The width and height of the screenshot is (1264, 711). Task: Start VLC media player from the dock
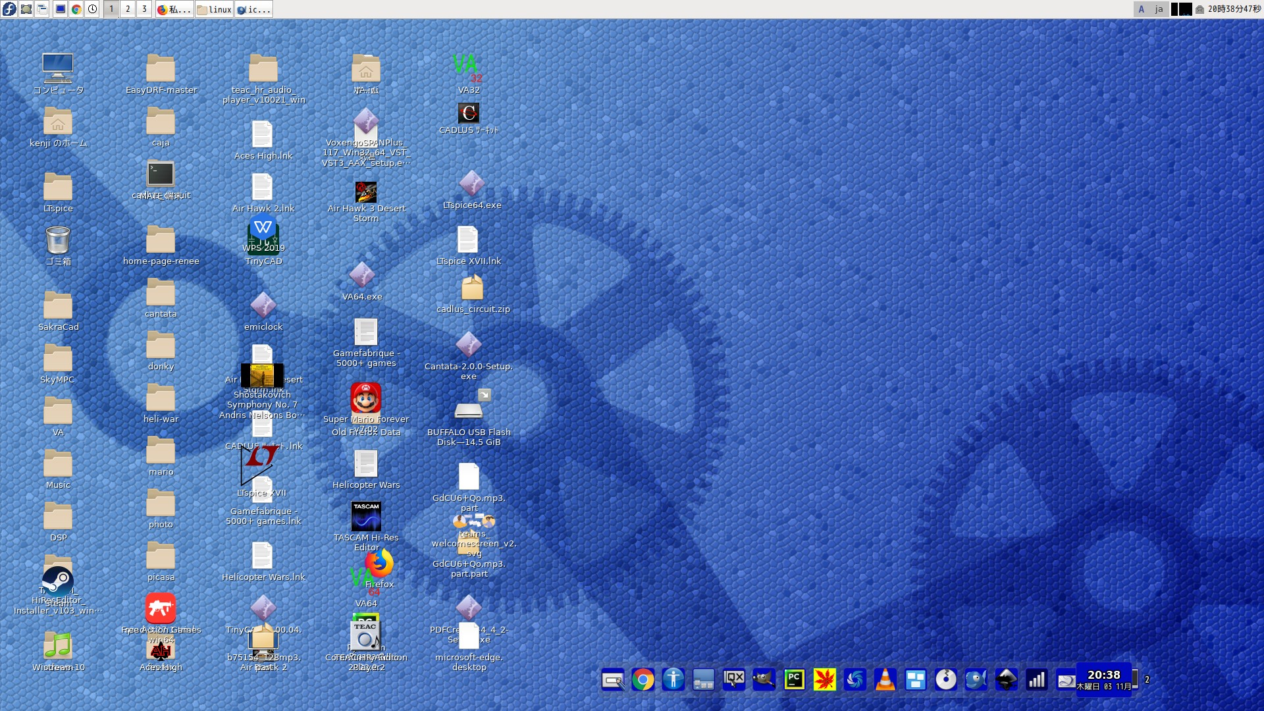pyautogui.click(x=885, y=679)
